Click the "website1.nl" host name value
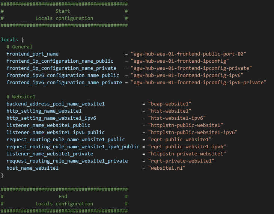The image size is (274, 214). (x=167, y=168)
